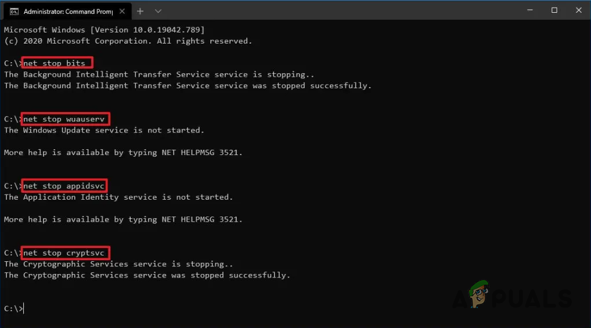Open a new terminal tab
Screen dimensions: 591x328
pyautogui.click(x=140, y=11)
